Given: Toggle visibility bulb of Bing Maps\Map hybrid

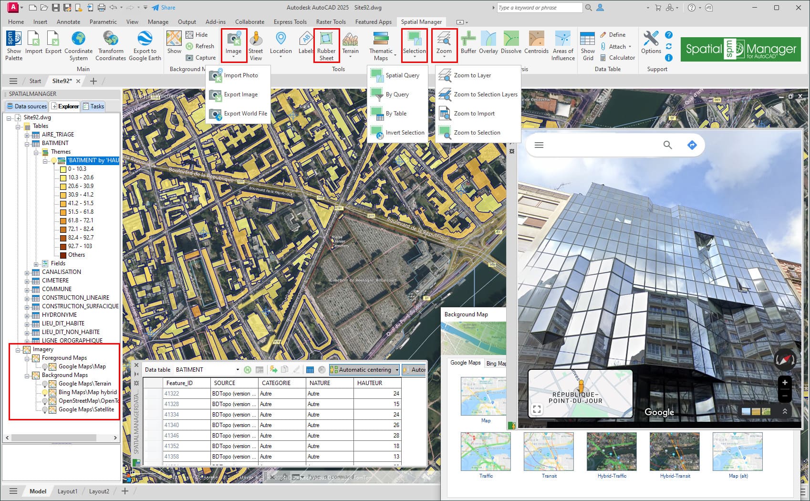Looking at the screenshot, I should pyautogui.click(x=44, y=393).
